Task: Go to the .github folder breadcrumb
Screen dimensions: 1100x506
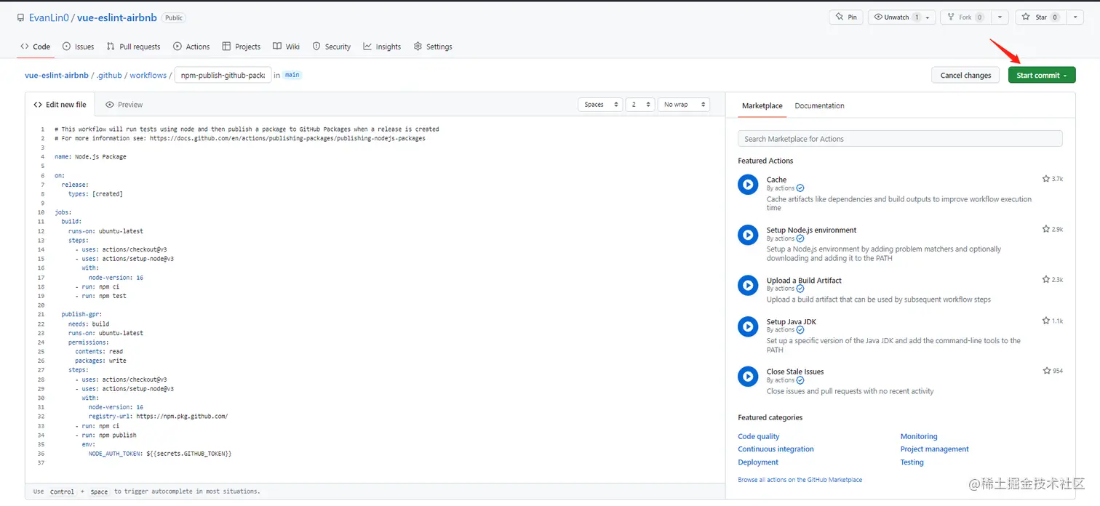Action: 109,75
